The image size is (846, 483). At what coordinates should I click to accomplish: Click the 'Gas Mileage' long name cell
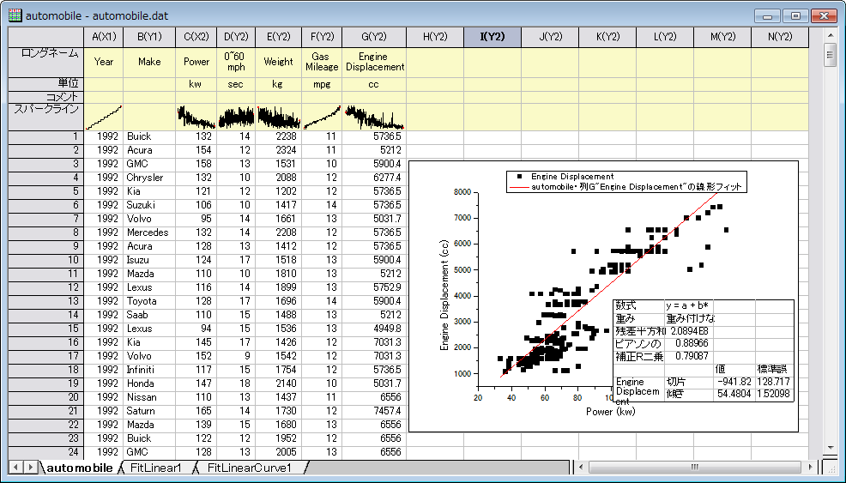click(322, 62)
